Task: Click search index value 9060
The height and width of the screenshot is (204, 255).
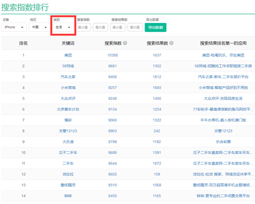Action: point(112,120)
